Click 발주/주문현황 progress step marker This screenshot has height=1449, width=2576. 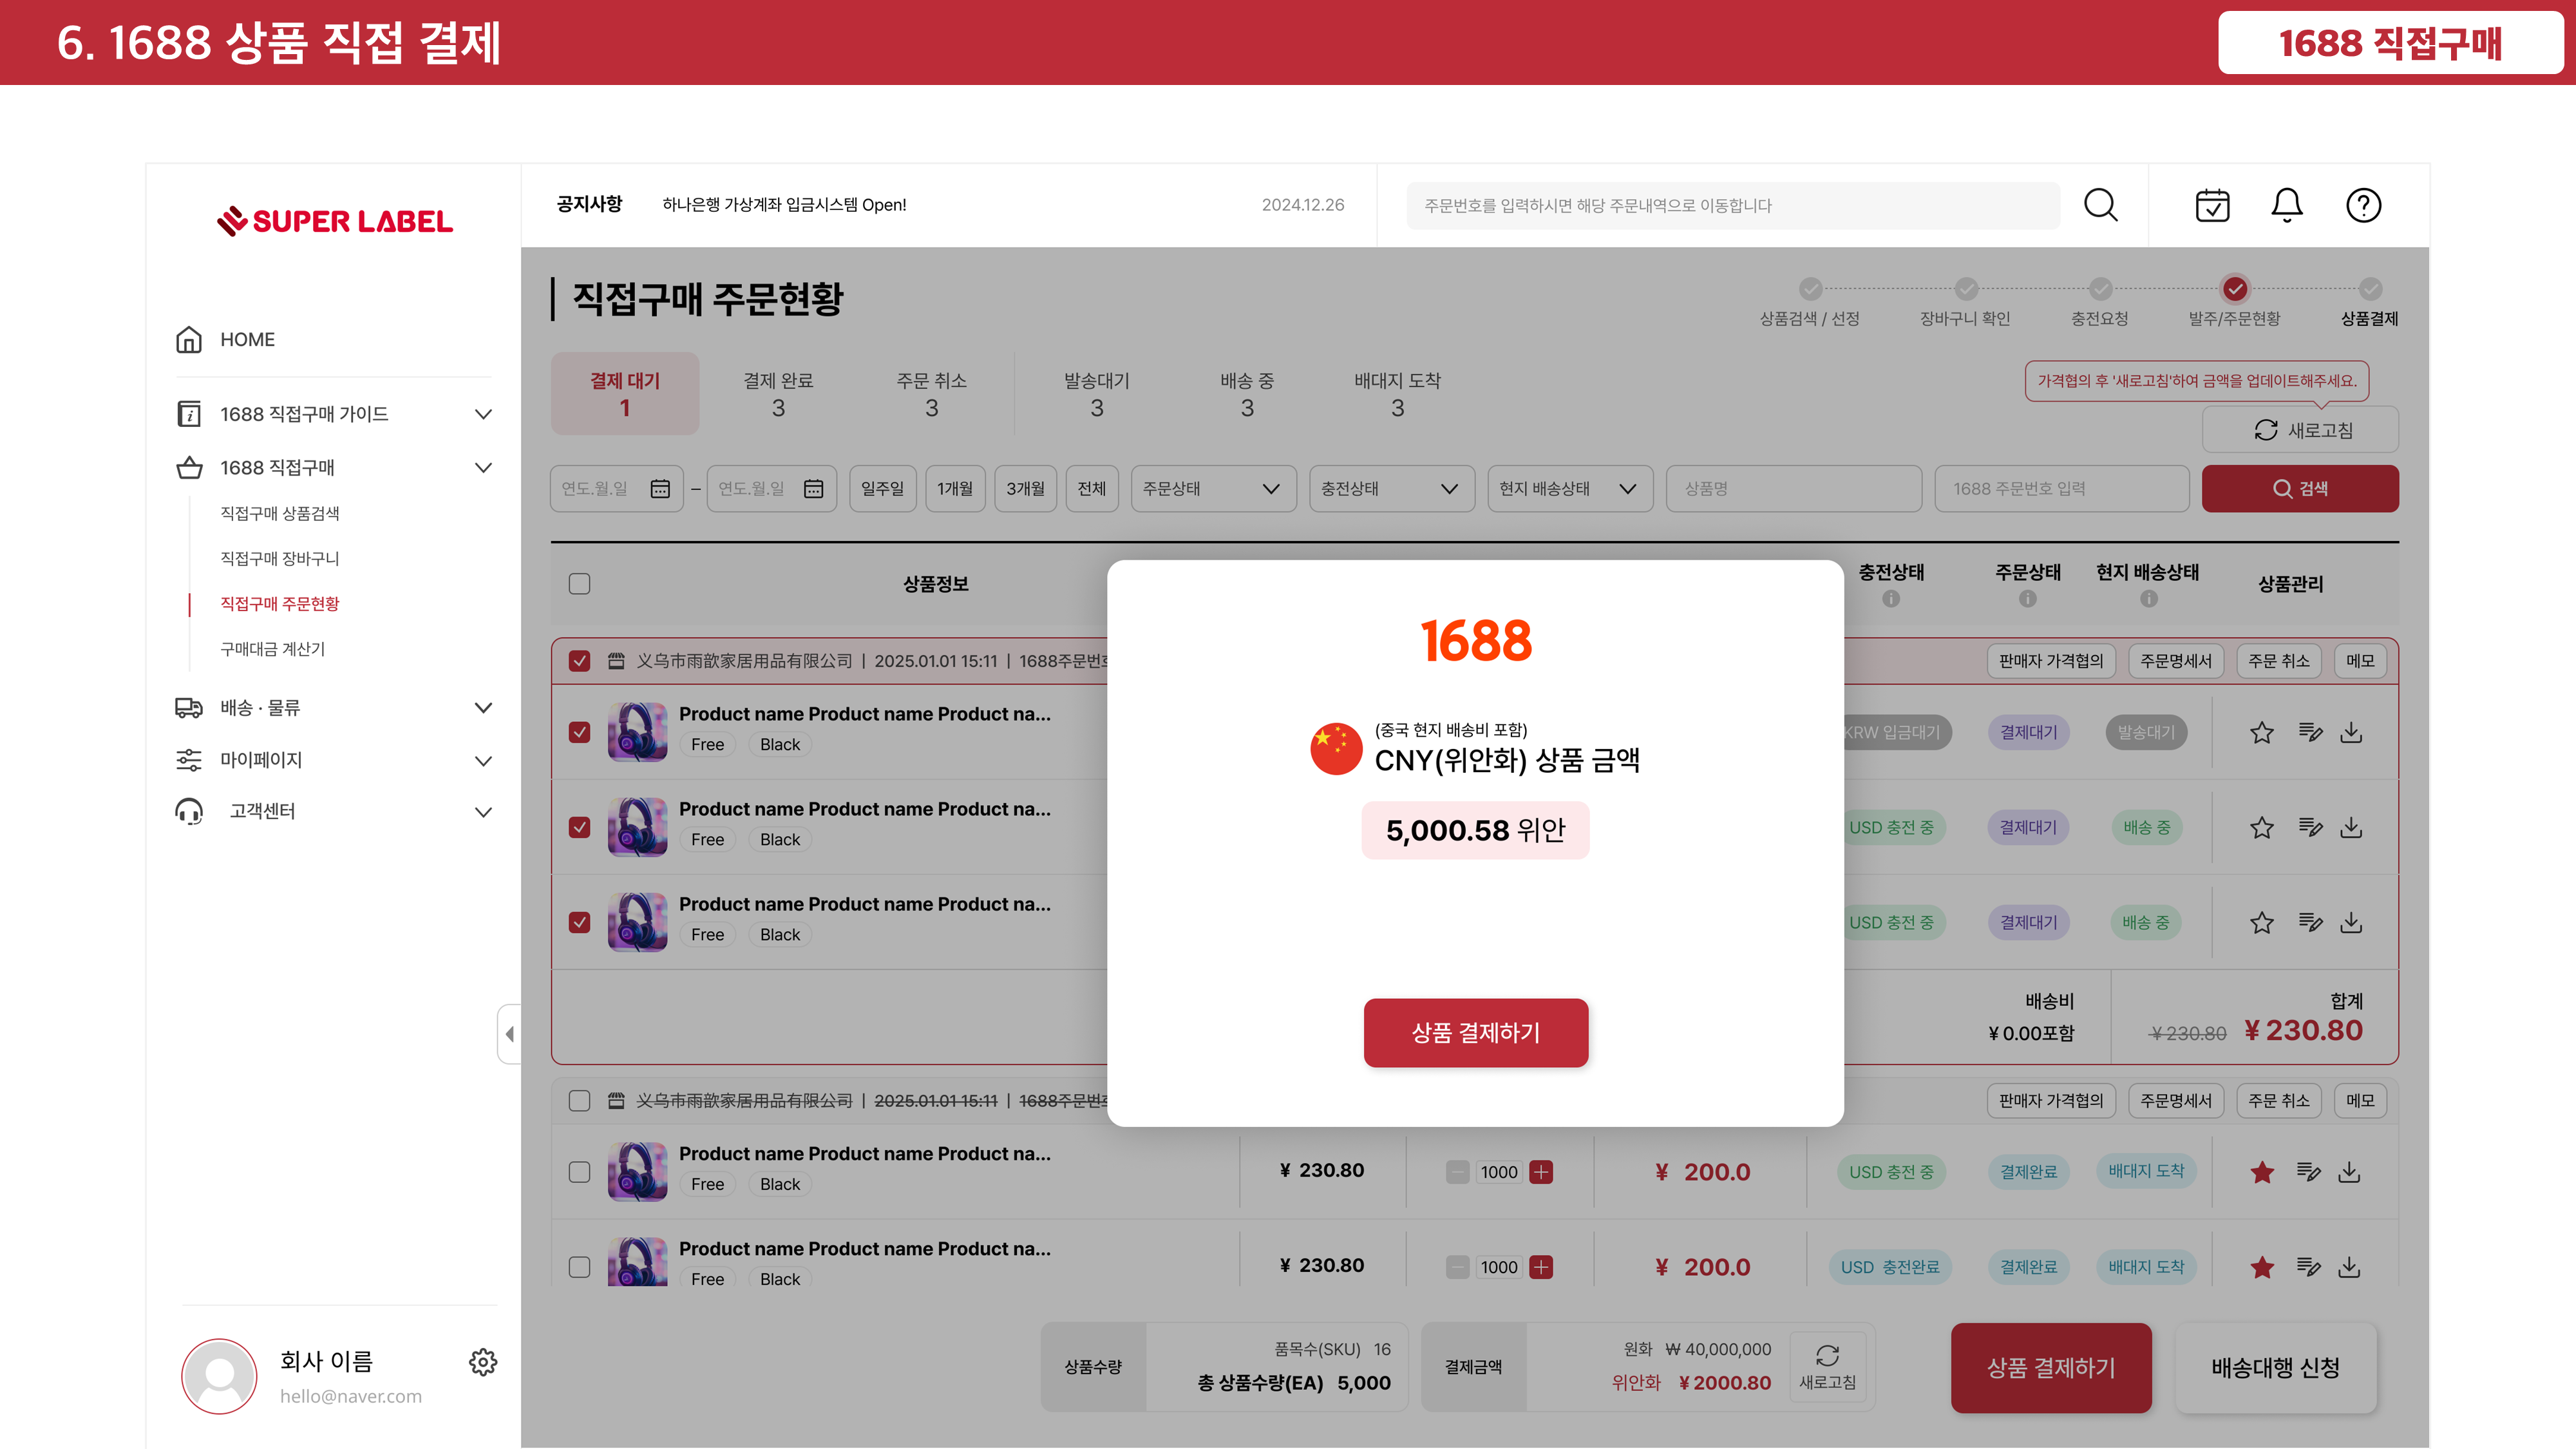(x=2235, y=290)
